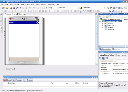Click the emulator's record button
Screen dimensions: 128x92
coord(10,18)
